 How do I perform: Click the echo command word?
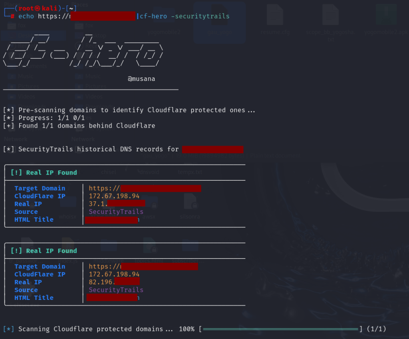click(x=26, y=16)
